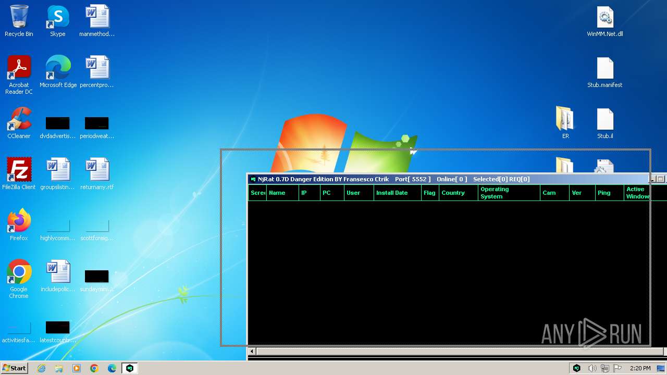This screenshot has width=667, height=375.
Task: Sort NjRat list by Name column
Action: tap(282, 193)
